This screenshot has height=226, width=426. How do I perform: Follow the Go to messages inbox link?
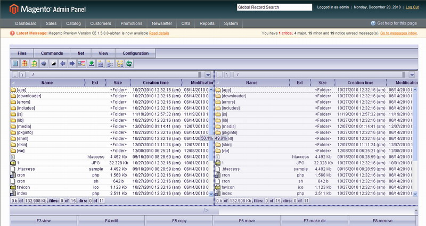pyautogui.click(x=398, y=33)
